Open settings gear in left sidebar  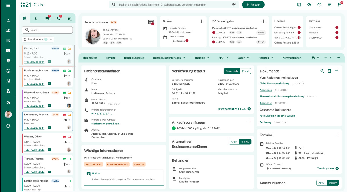click(8, 103)
